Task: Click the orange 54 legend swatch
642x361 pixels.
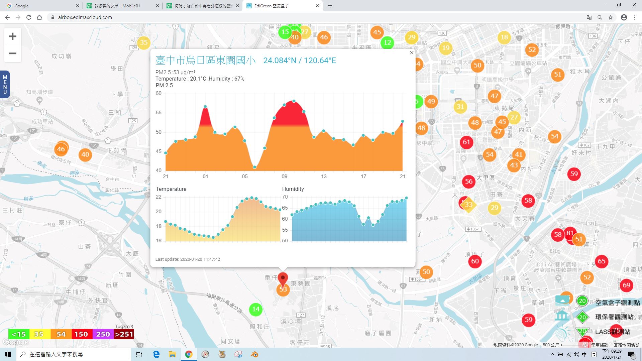Action: coord(61,334)
